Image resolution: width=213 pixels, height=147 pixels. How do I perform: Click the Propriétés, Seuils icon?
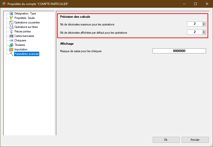pos(11,18)
